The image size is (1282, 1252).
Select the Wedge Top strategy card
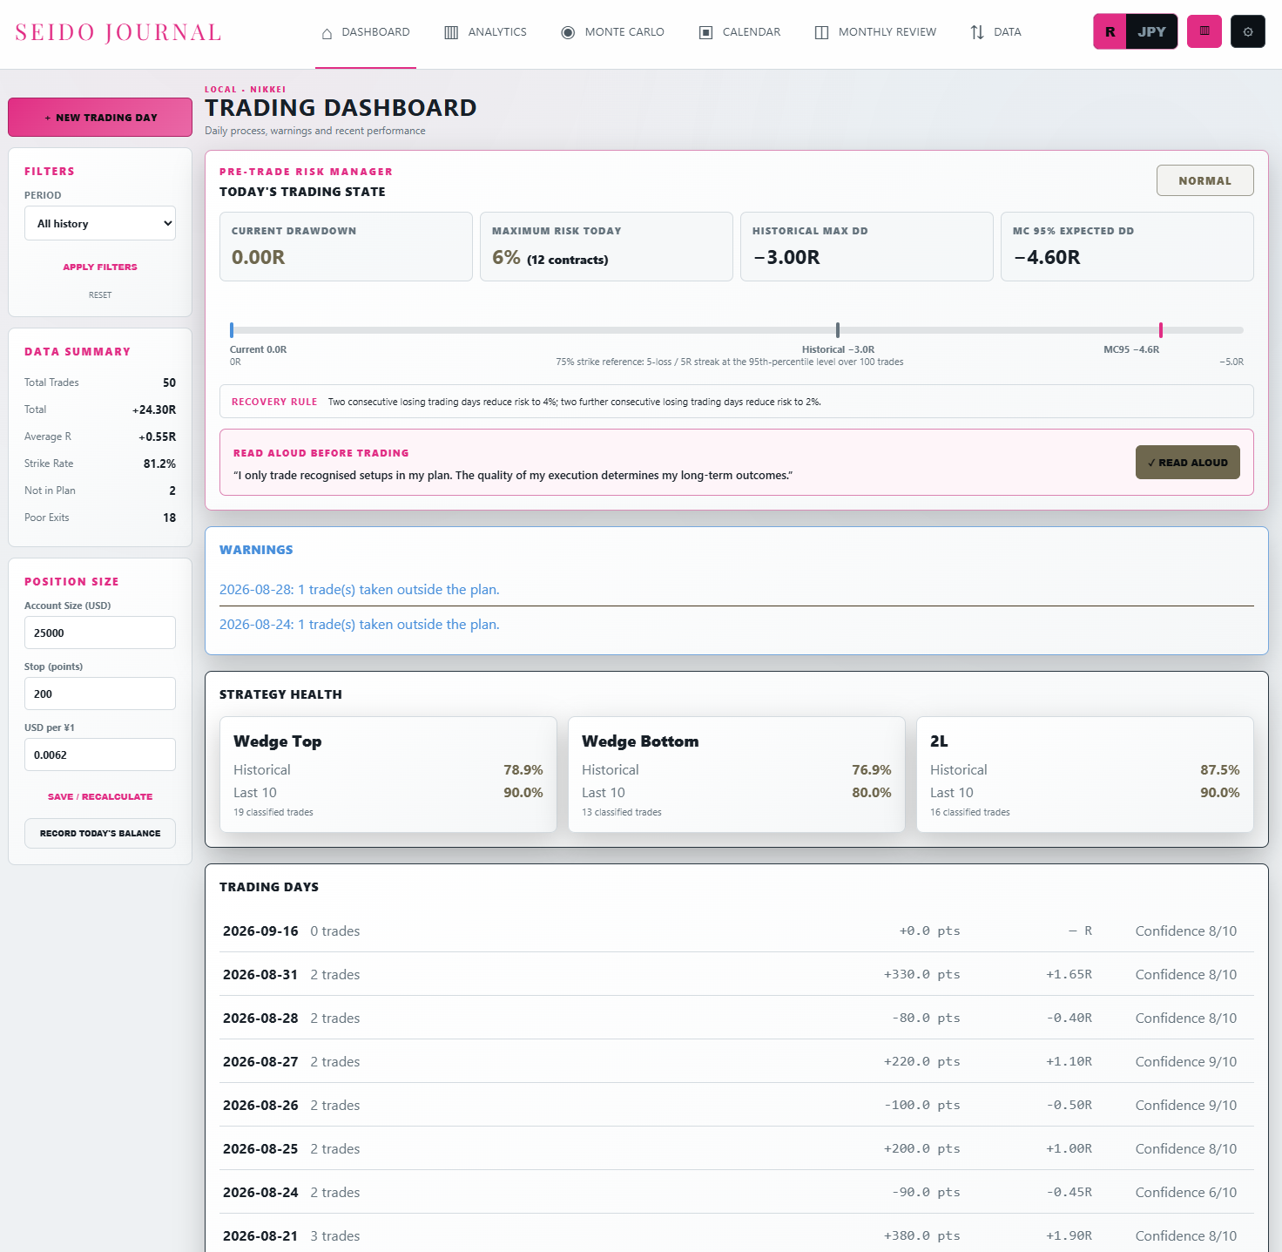(x=388, y=775)
